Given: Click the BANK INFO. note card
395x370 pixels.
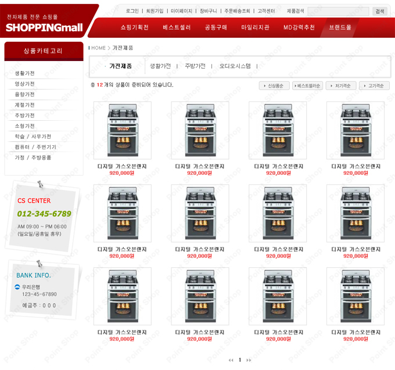Looking at the screenshot, I should click(43, 290).
